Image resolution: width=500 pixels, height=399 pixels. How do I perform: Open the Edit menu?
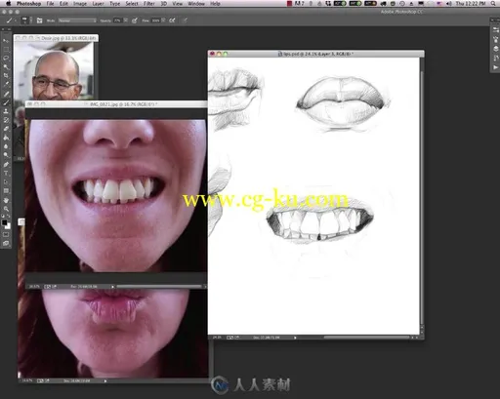point(63,4)
